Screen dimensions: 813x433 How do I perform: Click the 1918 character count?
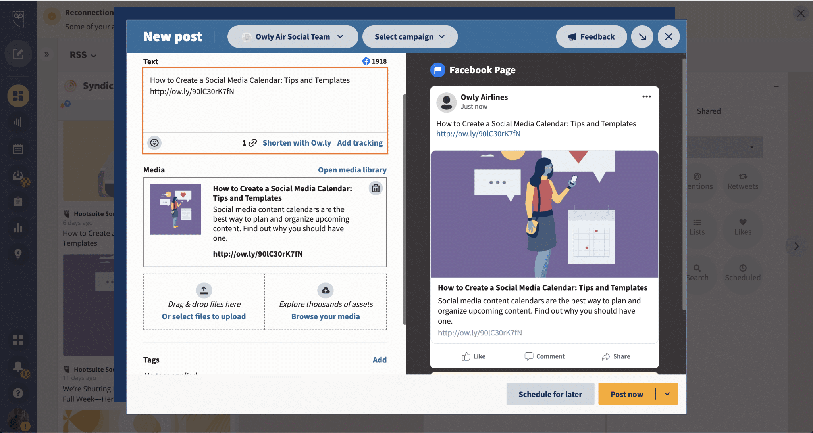click(x=379, y=61)
